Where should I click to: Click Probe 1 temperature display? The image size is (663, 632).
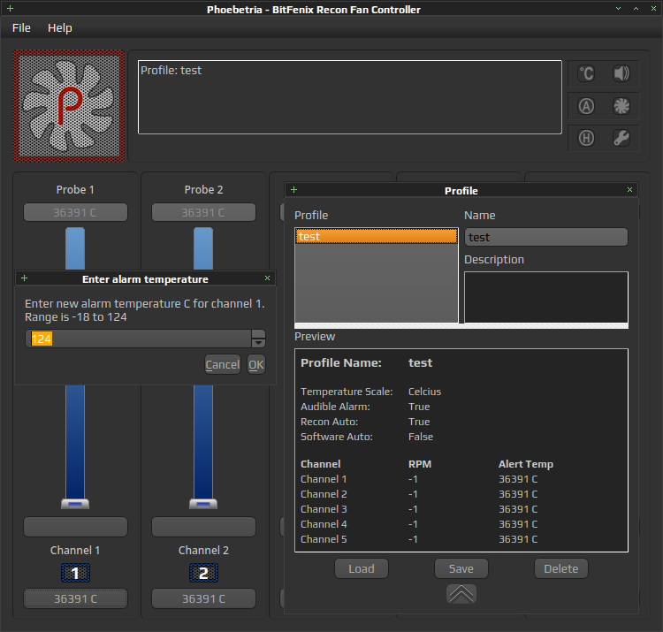(75, 212)
